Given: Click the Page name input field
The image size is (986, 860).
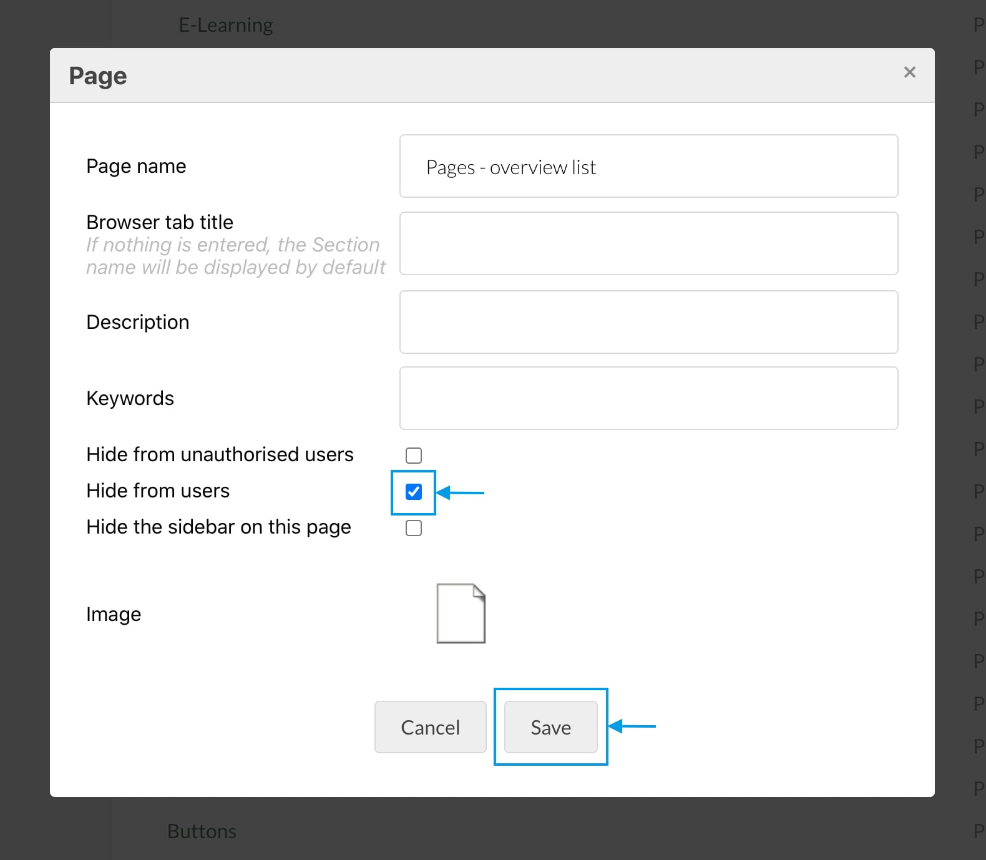Looking at the screenshot, I should 648,166.
